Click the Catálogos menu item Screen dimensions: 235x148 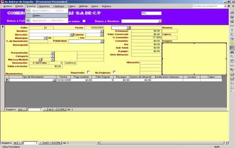tap(58, 6)
